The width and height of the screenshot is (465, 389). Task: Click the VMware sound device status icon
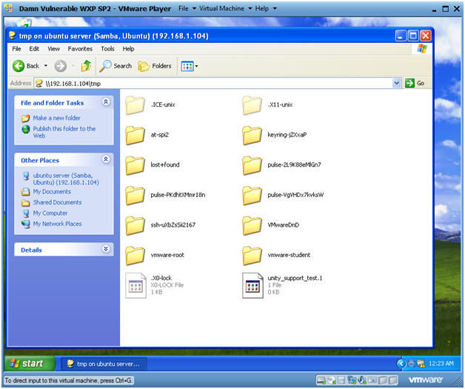362,380
